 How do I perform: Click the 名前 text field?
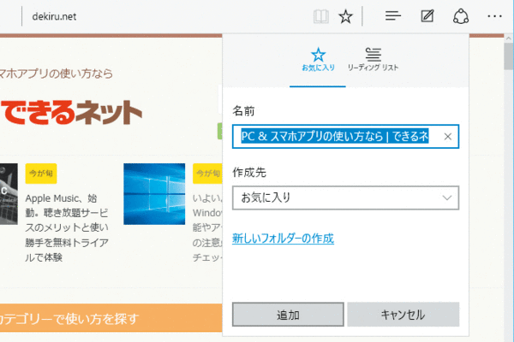tap(345, 137)
